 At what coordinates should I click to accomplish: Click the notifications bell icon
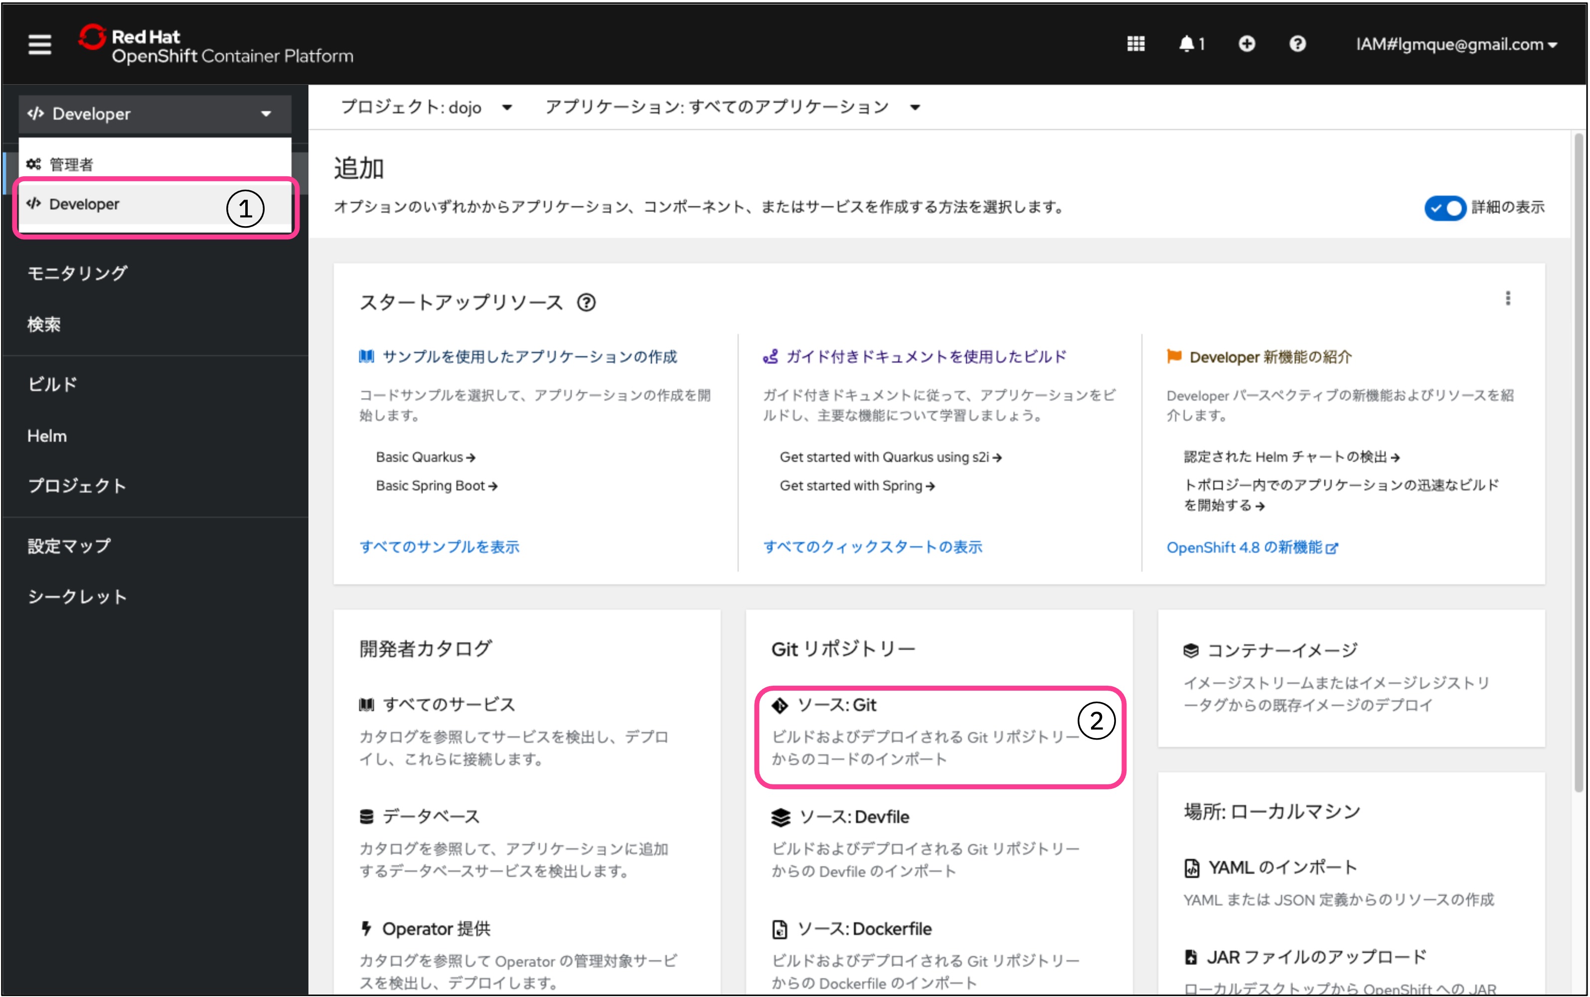tap(1188, 44)
